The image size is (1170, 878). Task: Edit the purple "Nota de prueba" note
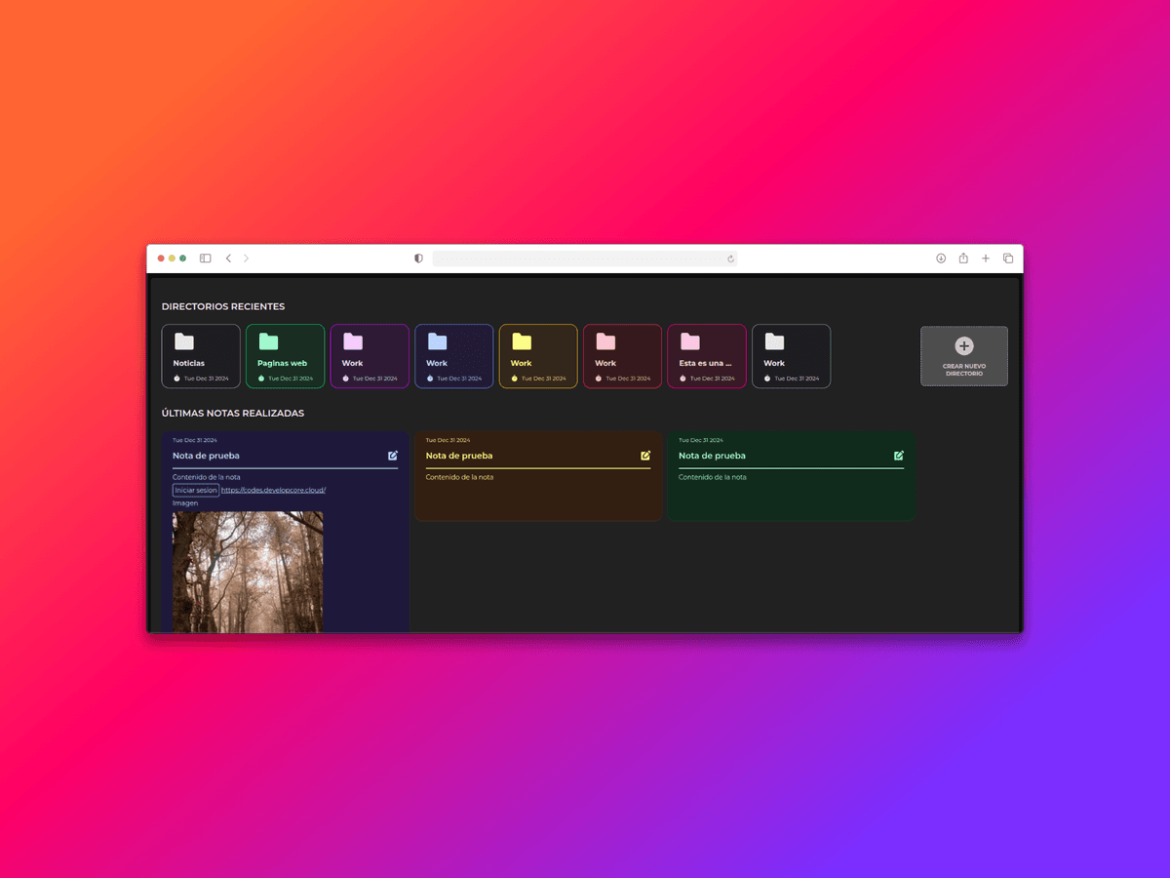pos(393,455)
